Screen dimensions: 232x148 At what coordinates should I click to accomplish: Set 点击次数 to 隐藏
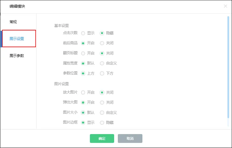click(102, 33)
